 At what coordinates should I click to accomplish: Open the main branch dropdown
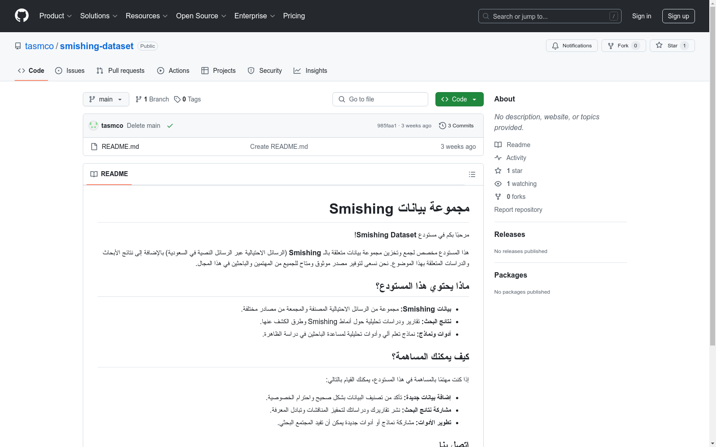pyautogui.click(x=106, y=99)
